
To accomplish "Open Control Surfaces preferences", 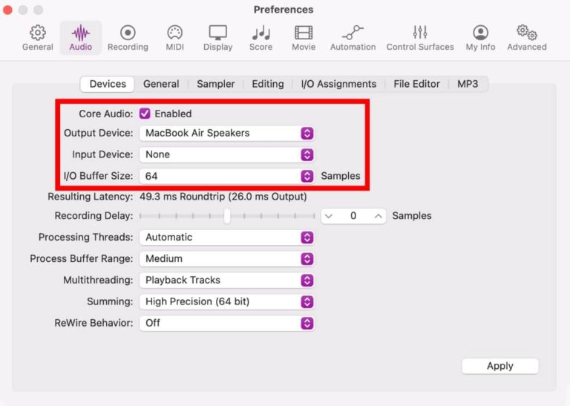I will point(420,38).
